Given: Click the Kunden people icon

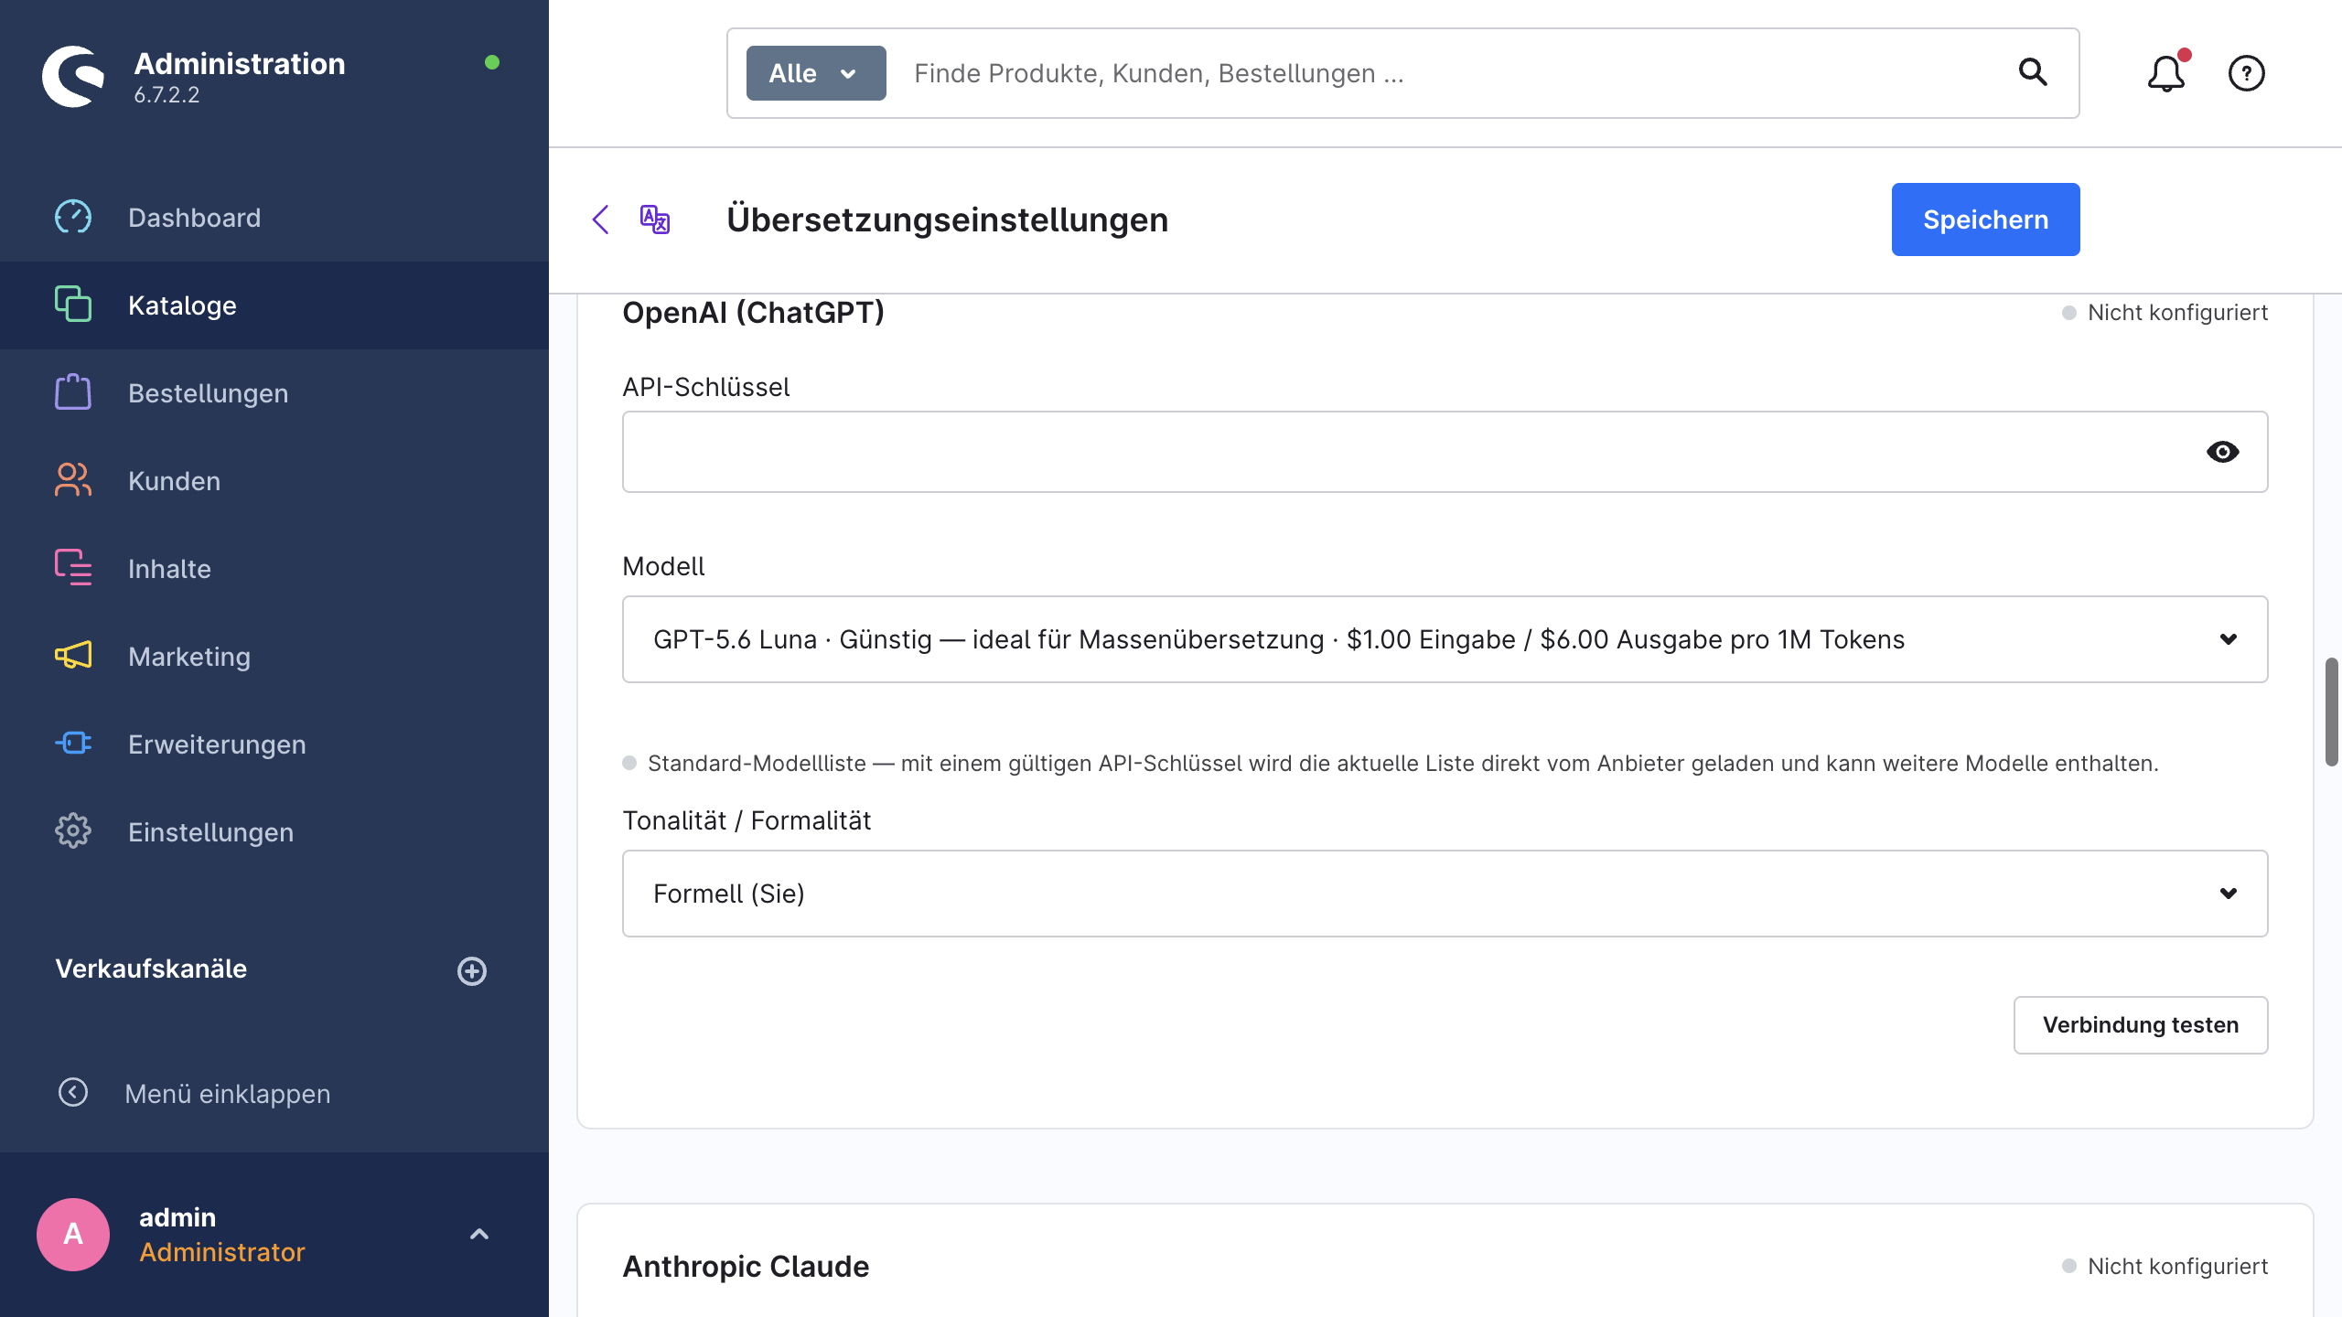Looking at the screenshot, I should point(73,480).
